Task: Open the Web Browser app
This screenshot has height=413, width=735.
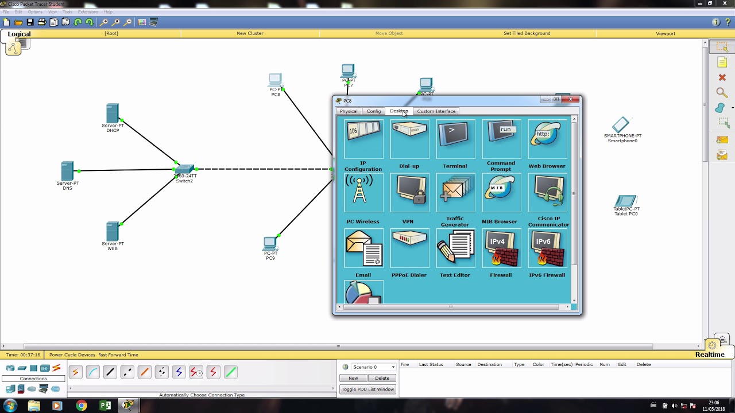Action: click(547, 139)
